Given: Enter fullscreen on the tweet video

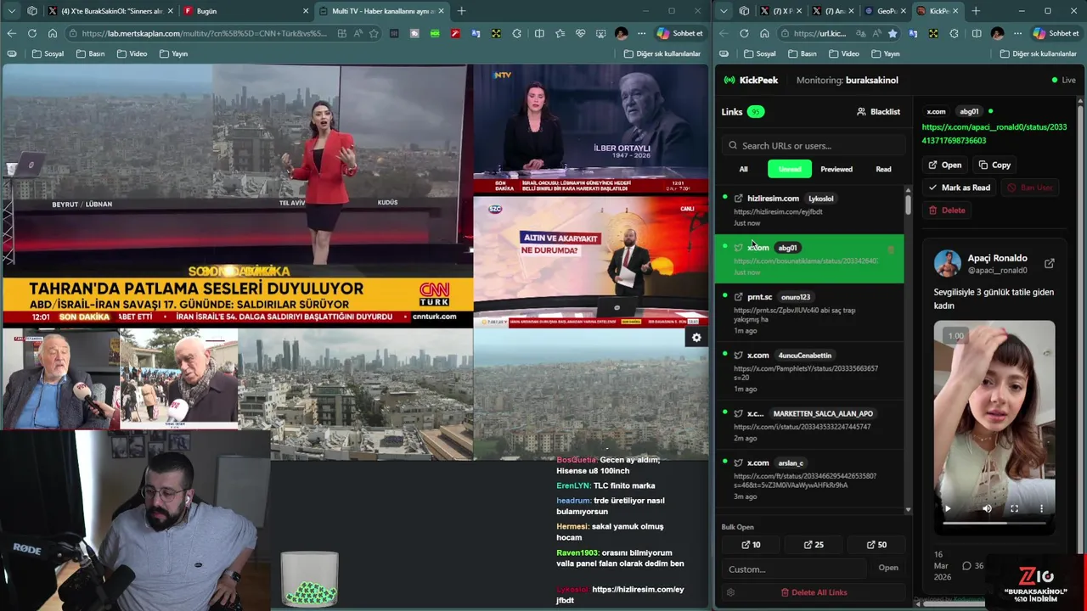Looking at the screenshot, I should click(x=1014, y=508).
